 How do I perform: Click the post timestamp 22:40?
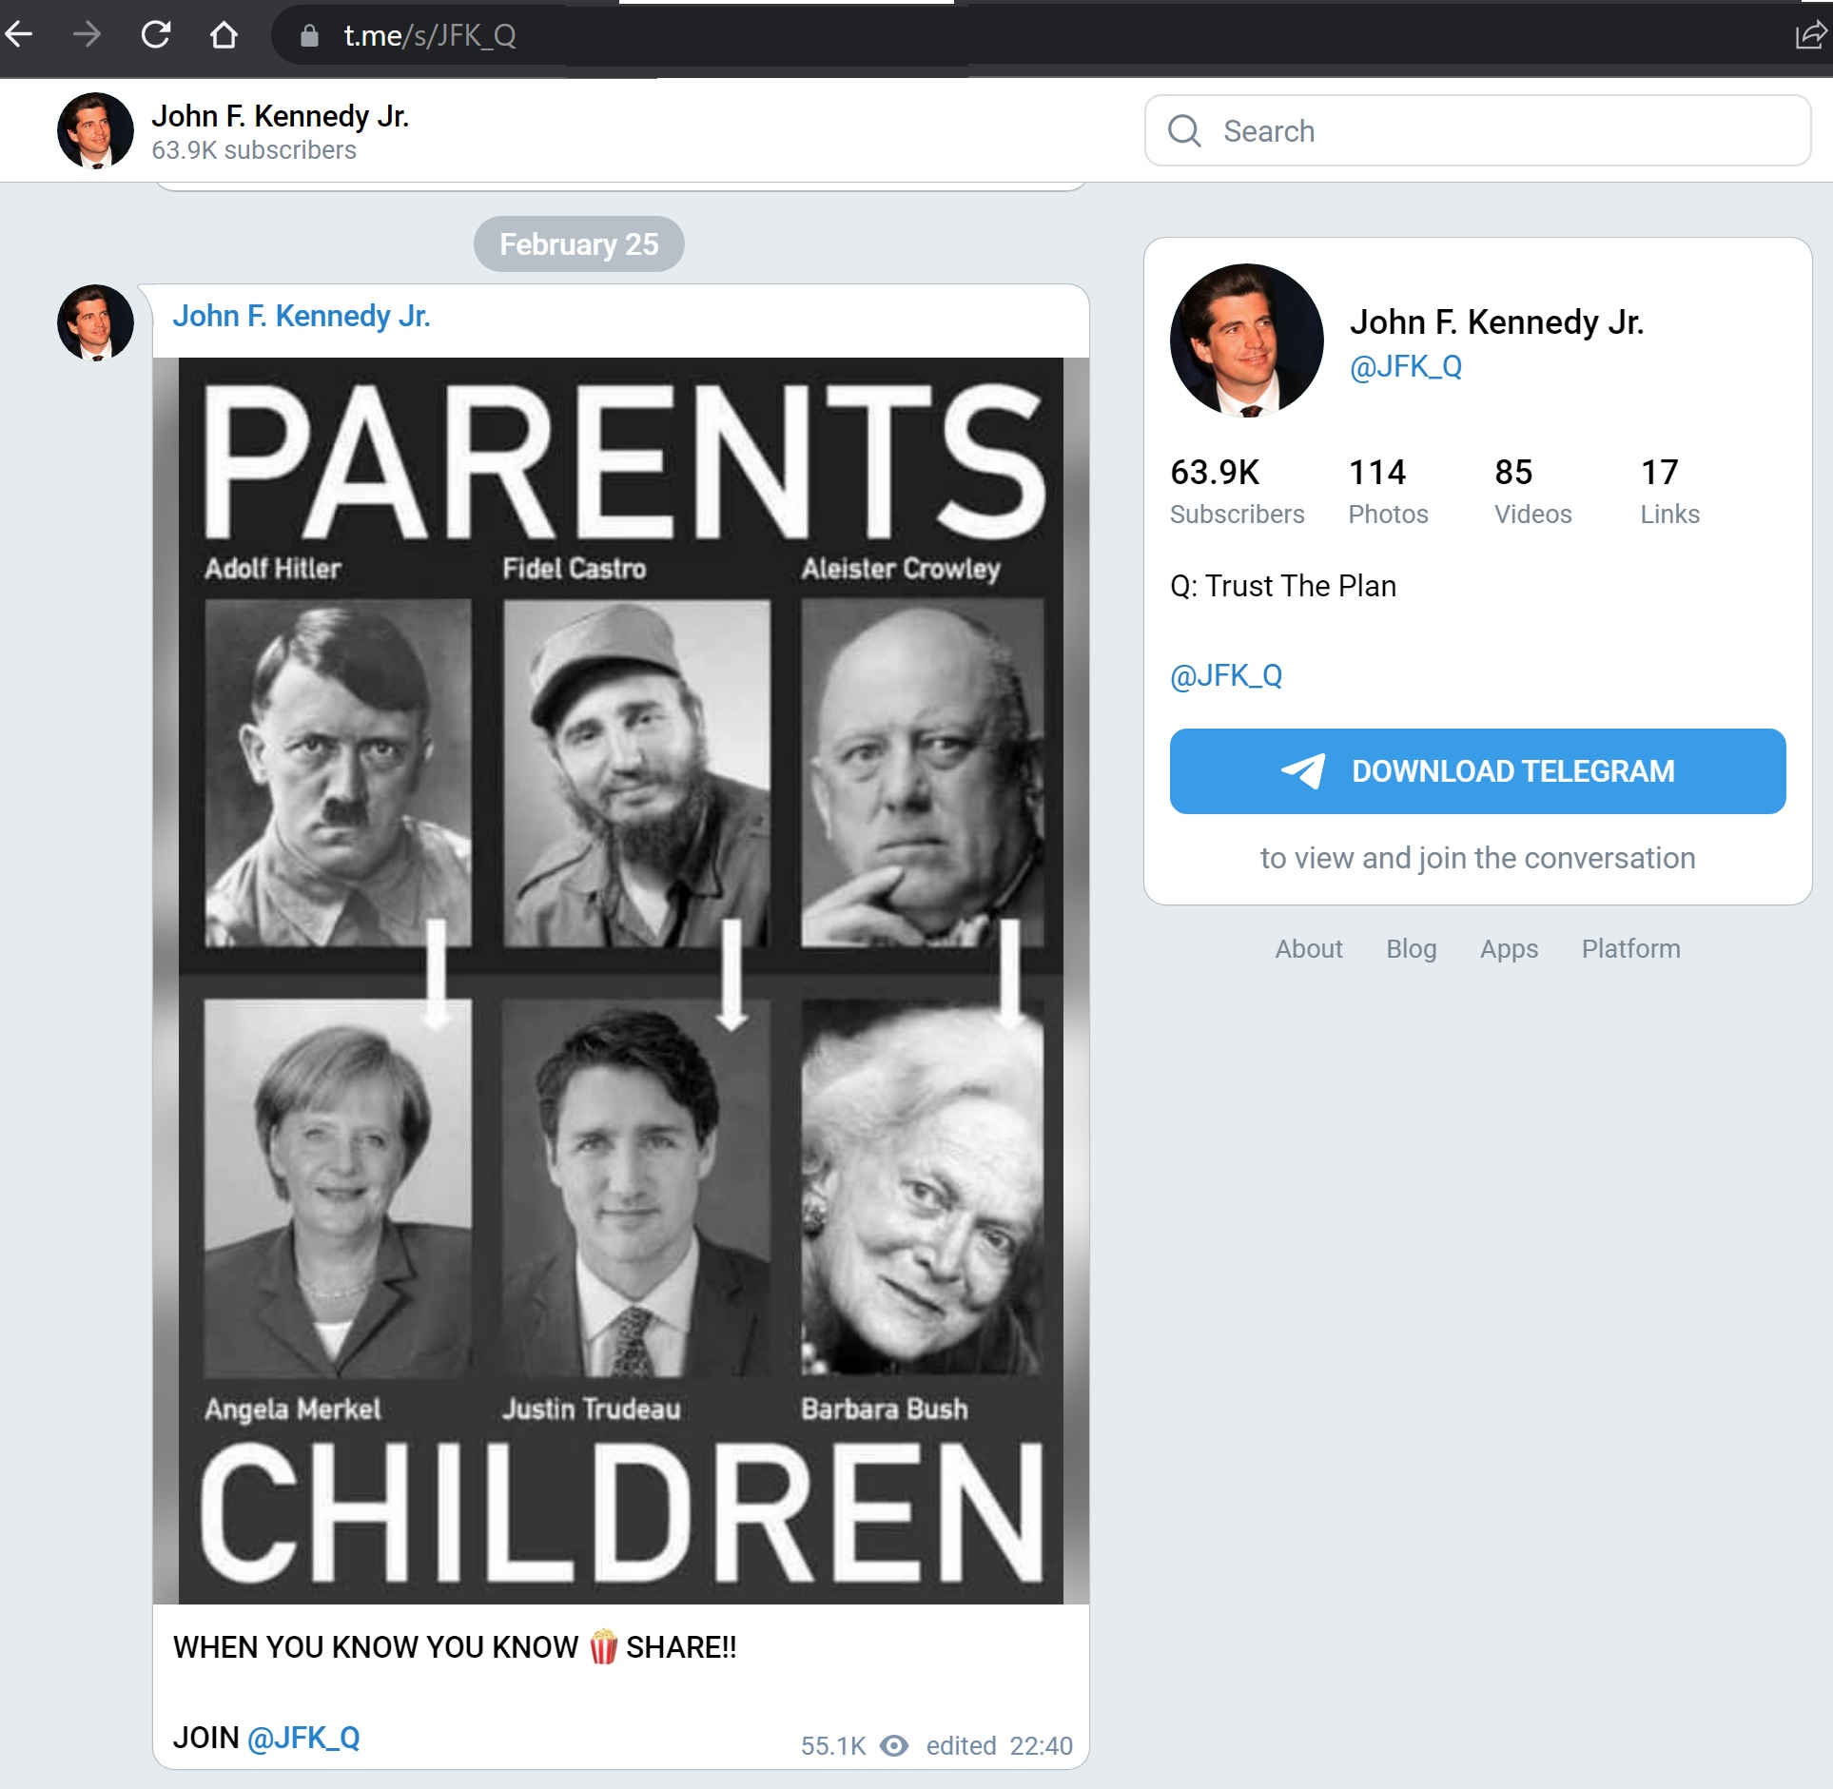click(x=1041, y=1745)
